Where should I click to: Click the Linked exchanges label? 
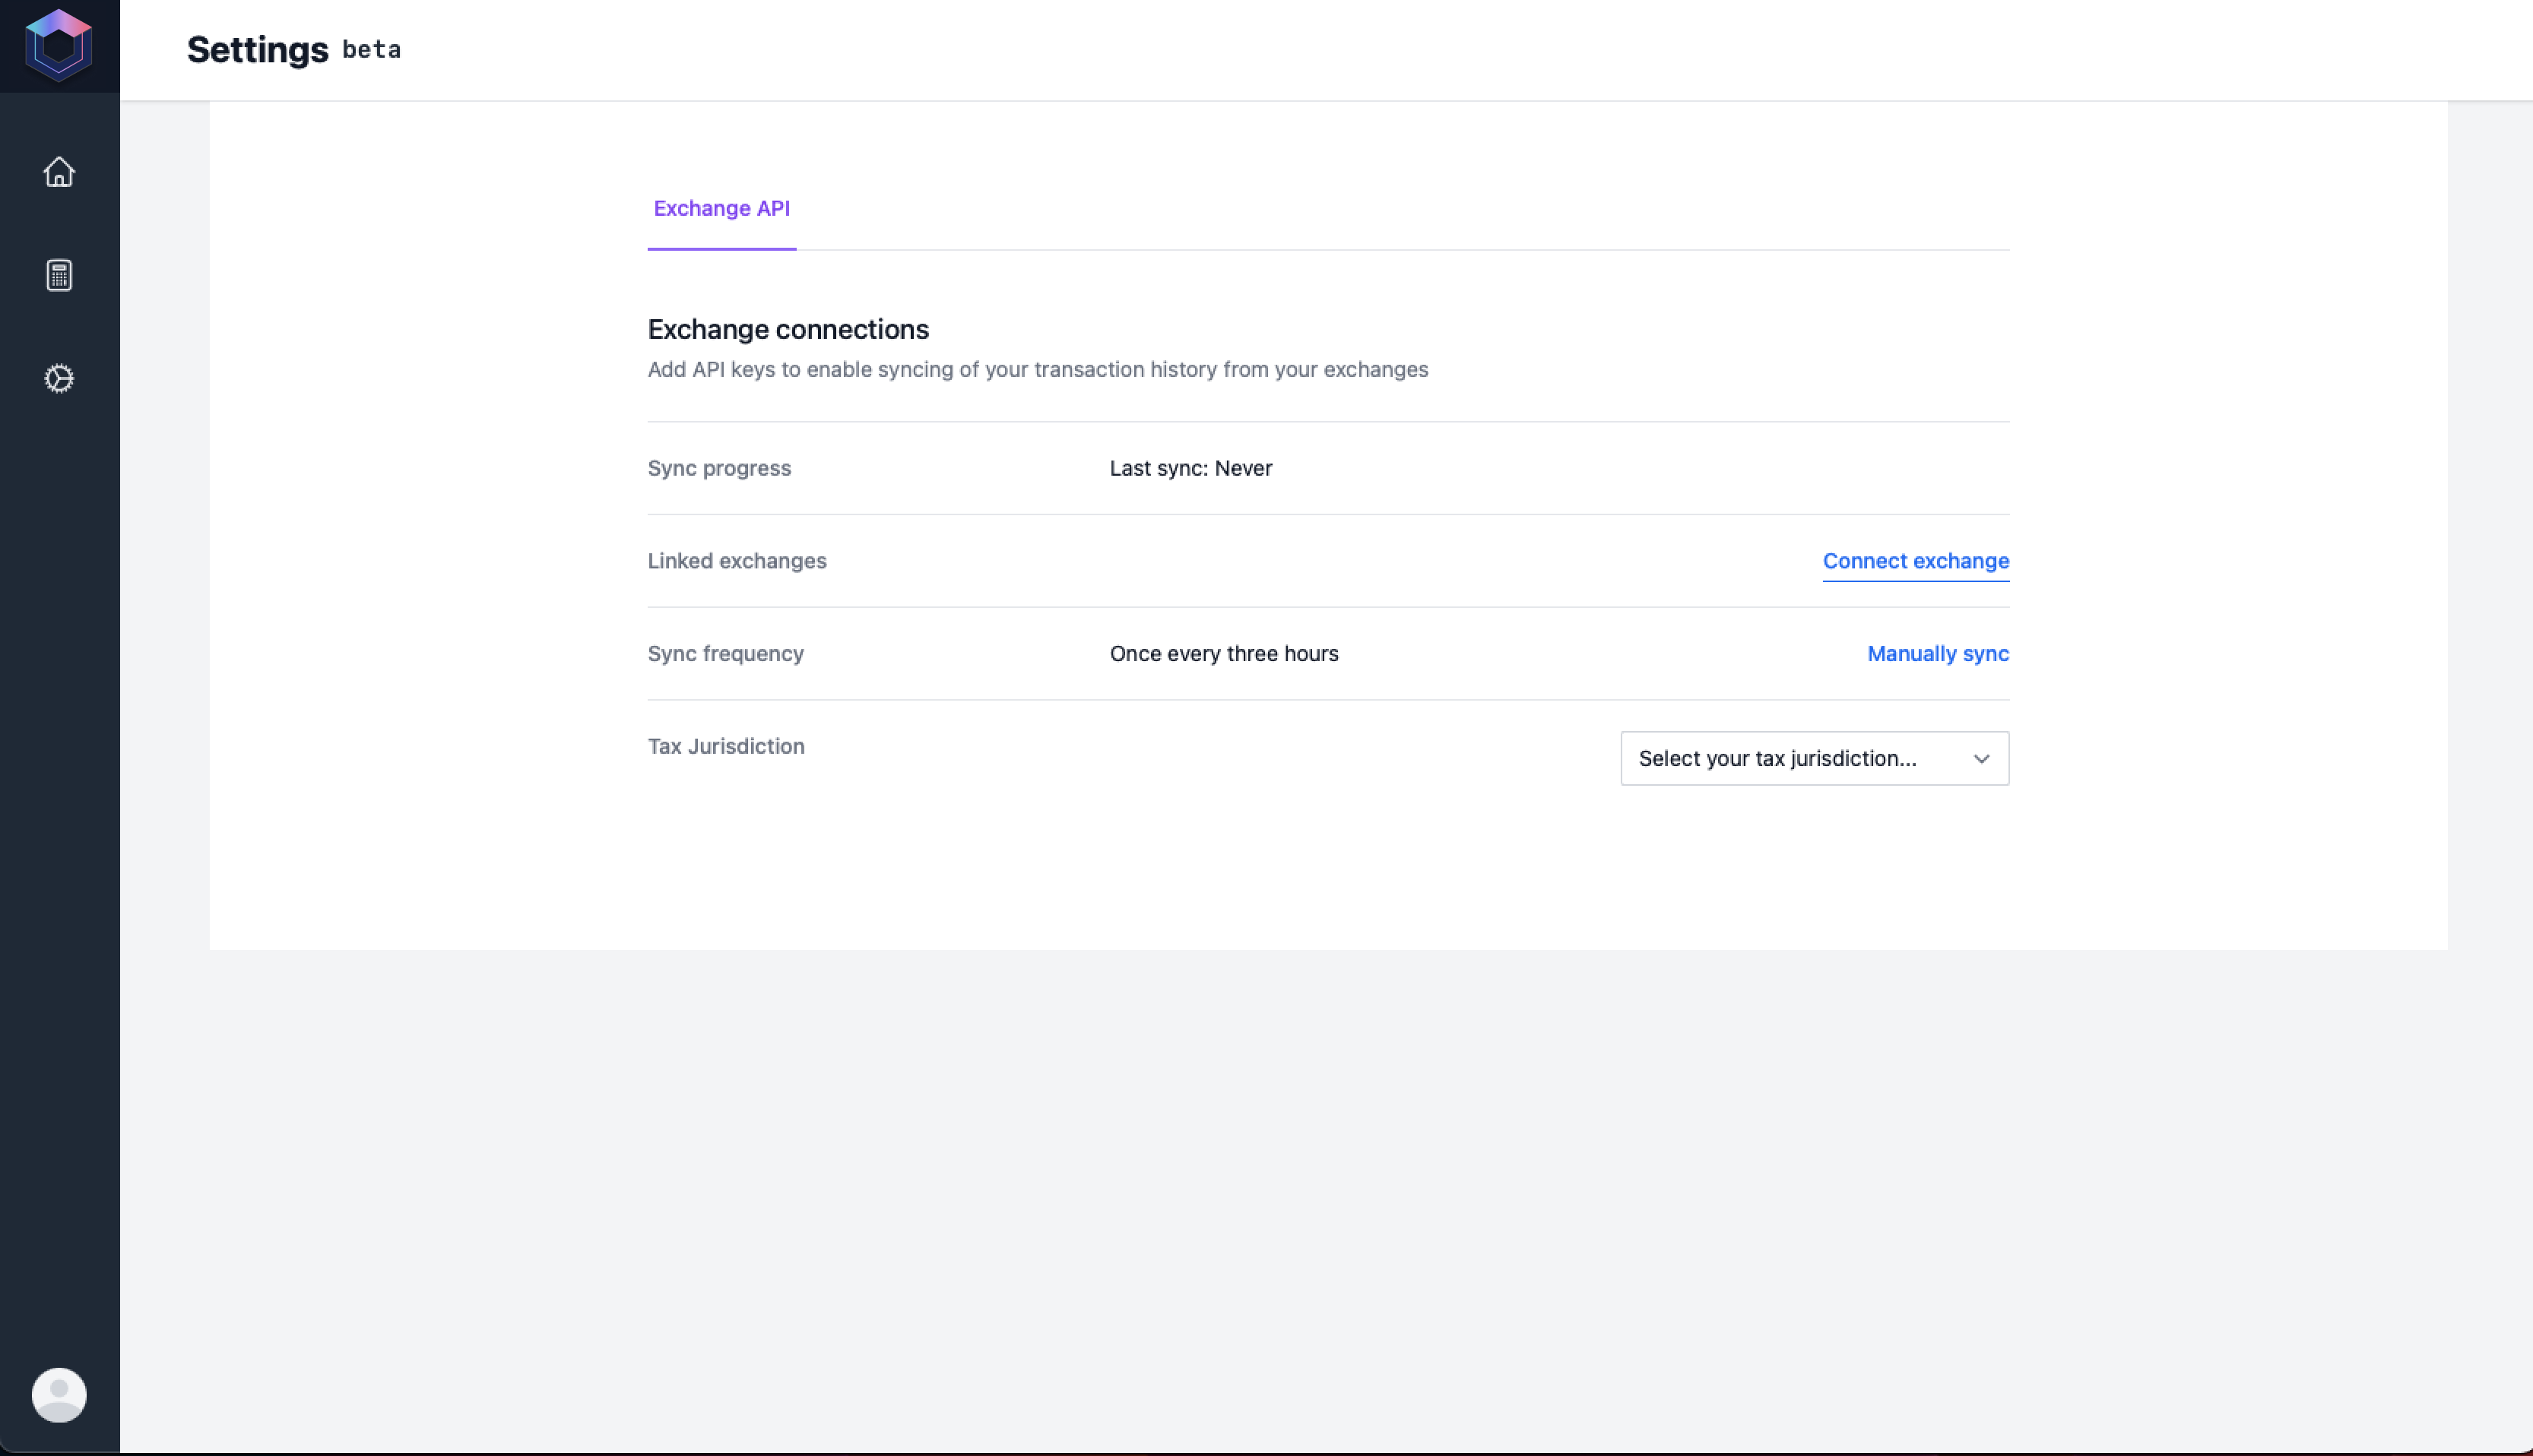coord(737,561)
